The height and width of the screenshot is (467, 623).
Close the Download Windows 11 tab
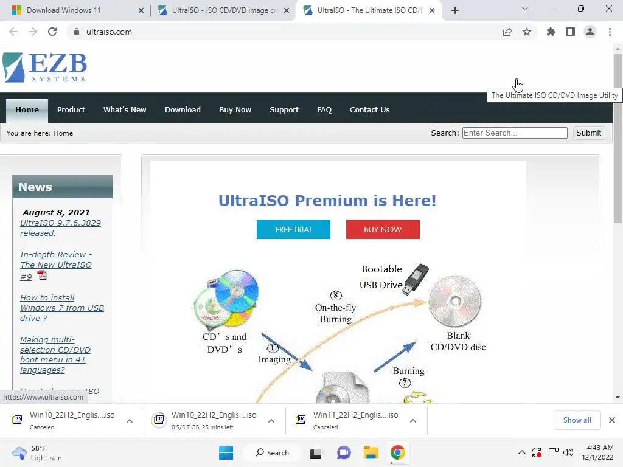(141, 11)
